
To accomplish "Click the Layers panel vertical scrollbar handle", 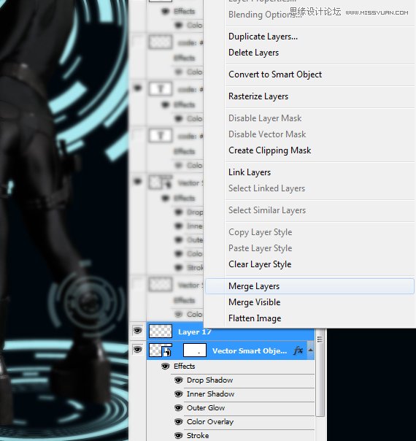I will pyautogui.click(x=320, y=373).
